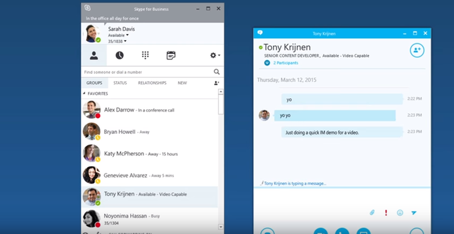Open the dial pad icon
Screen dimensions: 454x234
pyautogui.click(x=145, y=55)
